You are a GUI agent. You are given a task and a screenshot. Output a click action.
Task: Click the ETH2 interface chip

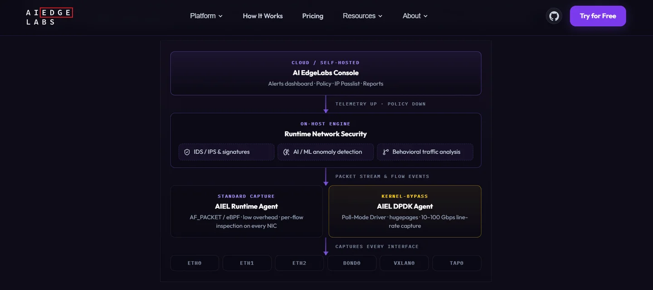click(299, 263)
